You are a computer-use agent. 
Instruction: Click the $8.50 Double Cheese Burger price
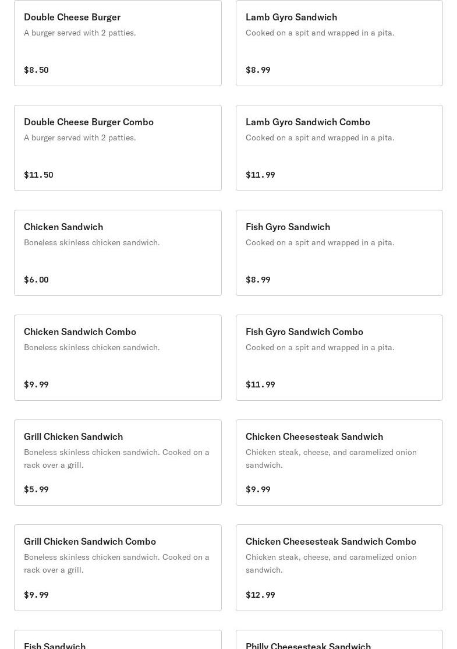[x=36, y=70]
